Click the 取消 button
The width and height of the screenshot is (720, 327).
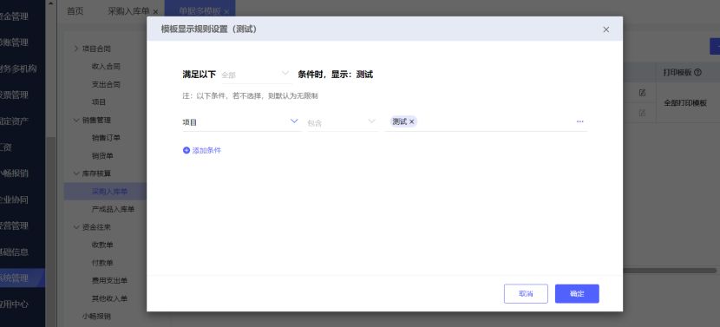[x=526, y=294]
